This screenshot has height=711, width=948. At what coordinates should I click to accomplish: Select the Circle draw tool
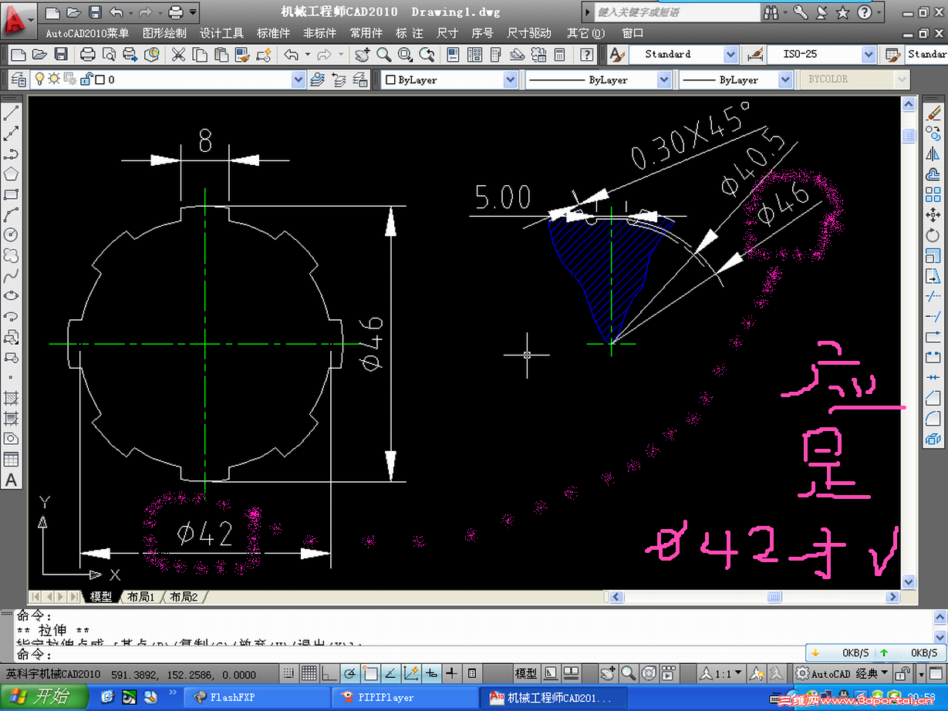11,234
